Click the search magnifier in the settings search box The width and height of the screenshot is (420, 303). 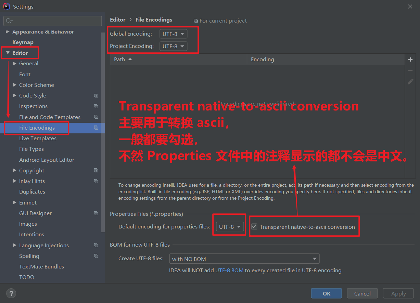pos(8,21)
